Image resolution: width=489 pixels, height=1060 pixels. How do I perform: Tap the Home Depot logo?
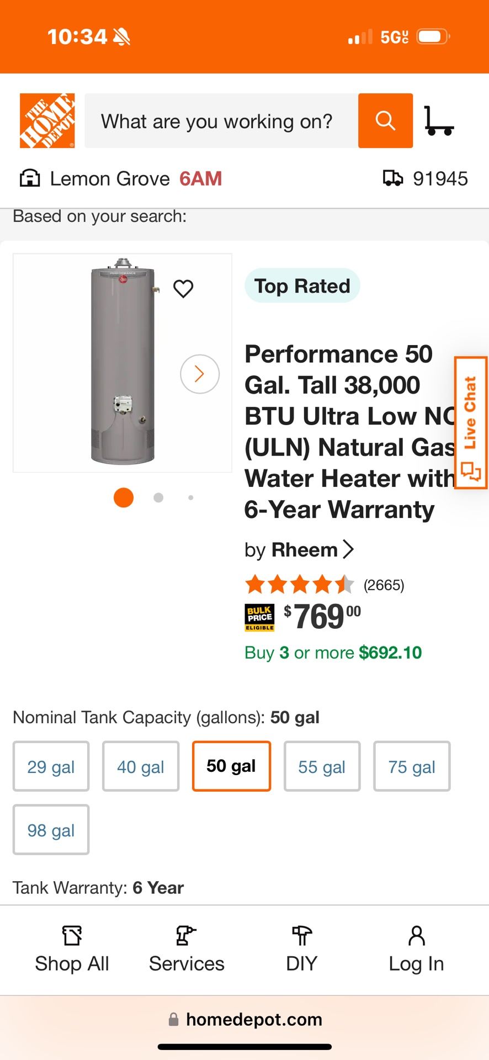point(47,121)
